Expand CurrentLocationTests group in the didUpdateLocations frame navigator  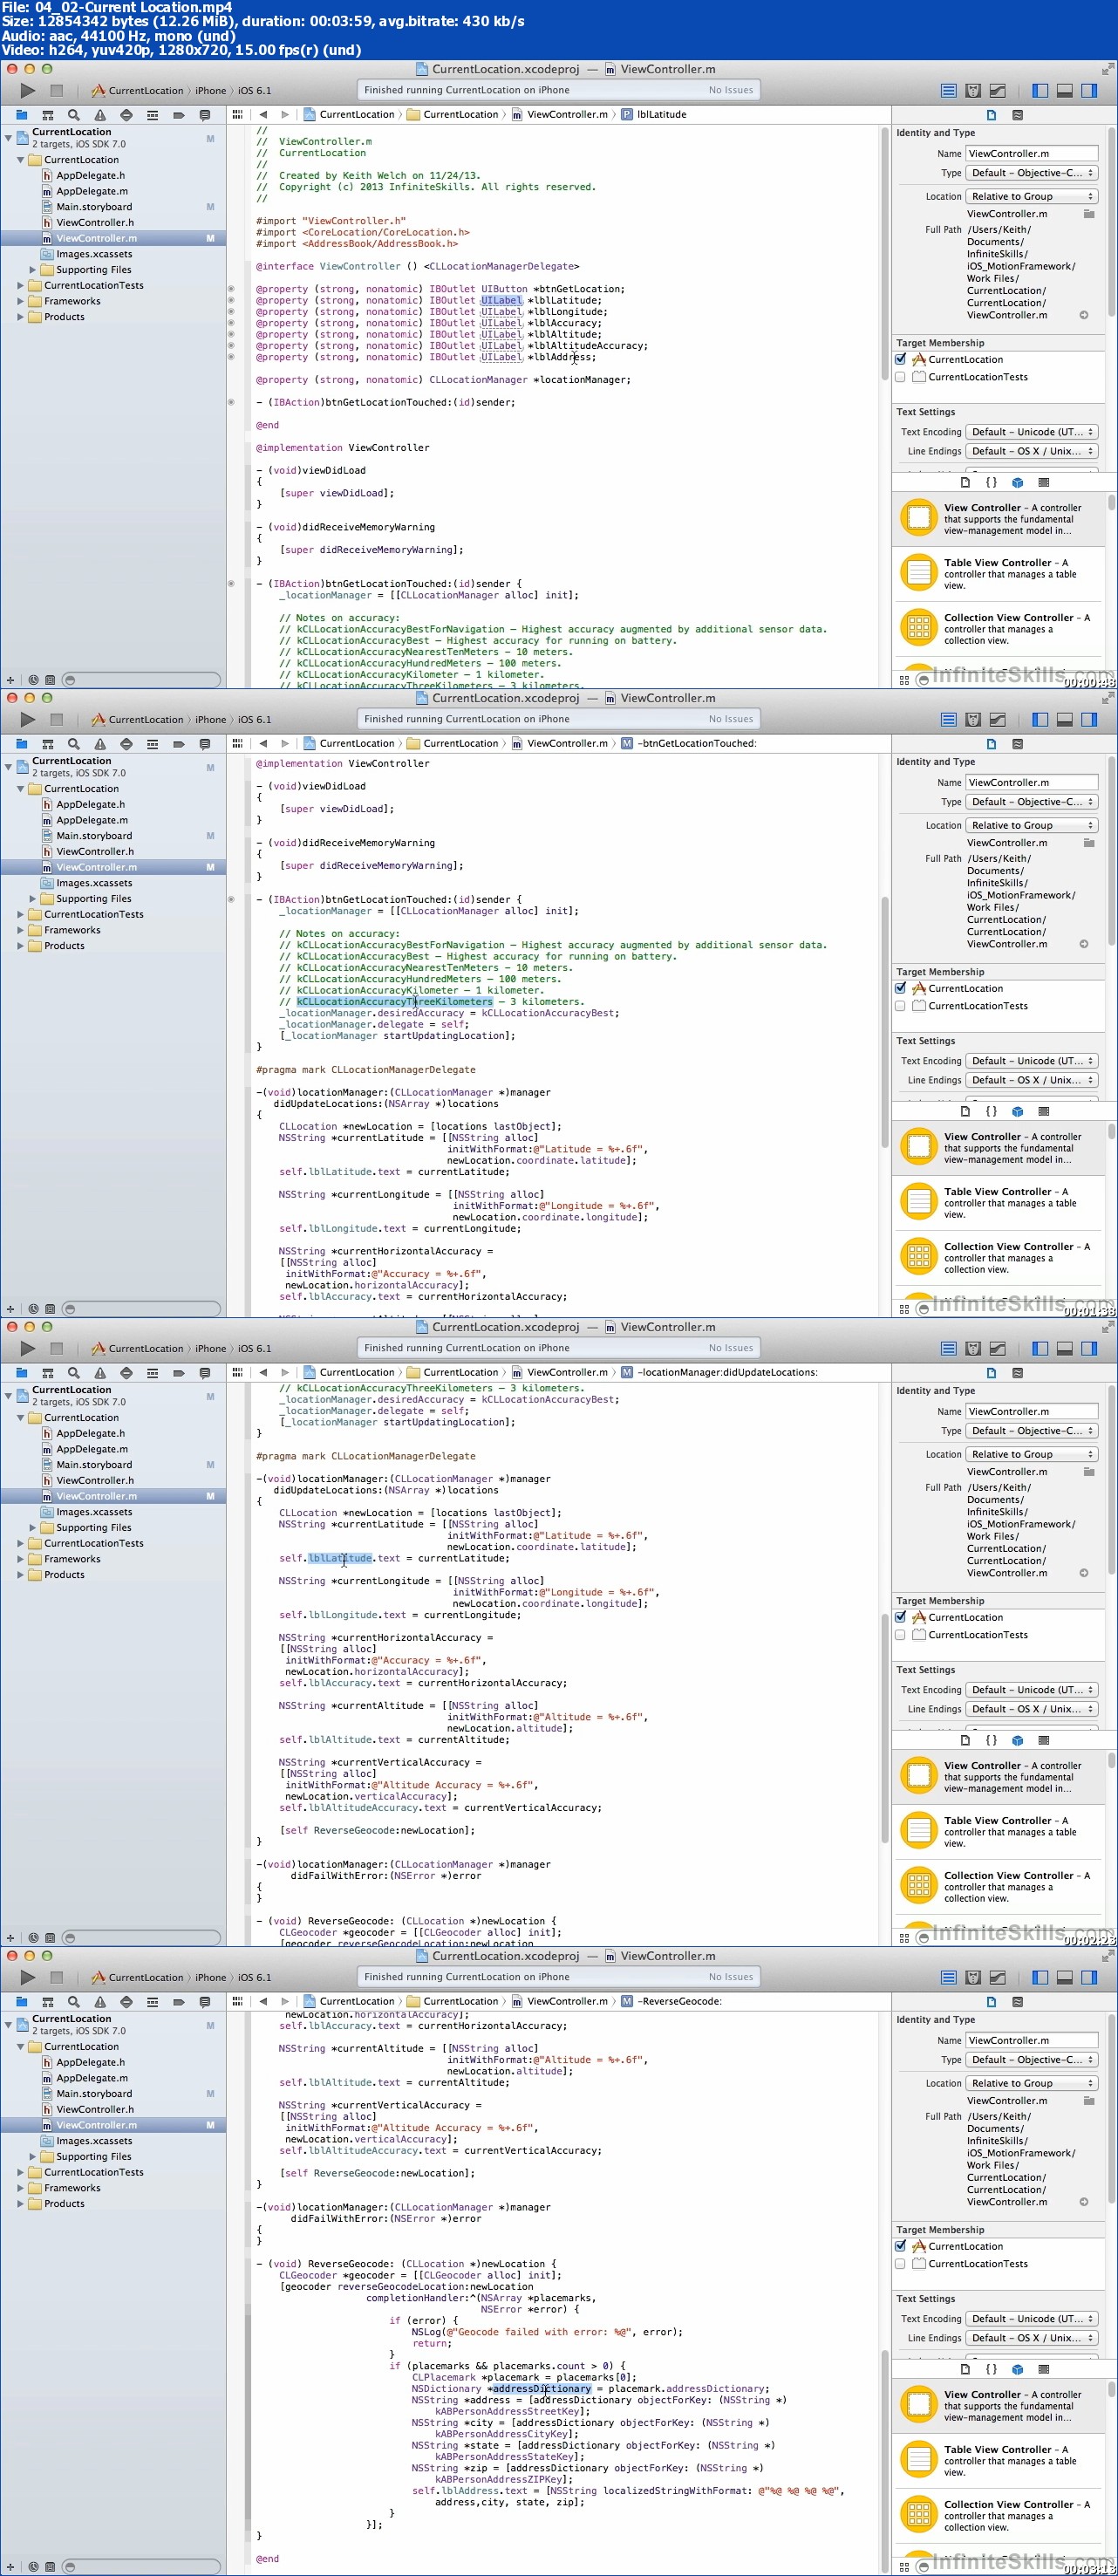coord(20,1543)
